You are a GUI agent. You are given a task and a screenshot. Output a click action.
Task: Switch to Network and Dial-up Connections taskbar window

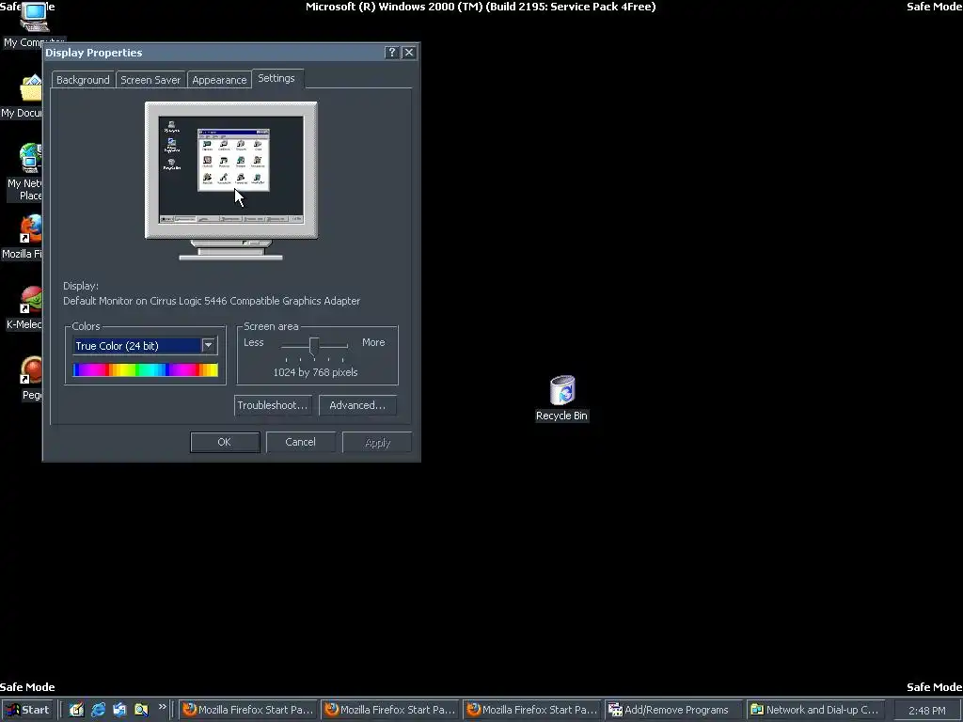[x=816, y=710]
